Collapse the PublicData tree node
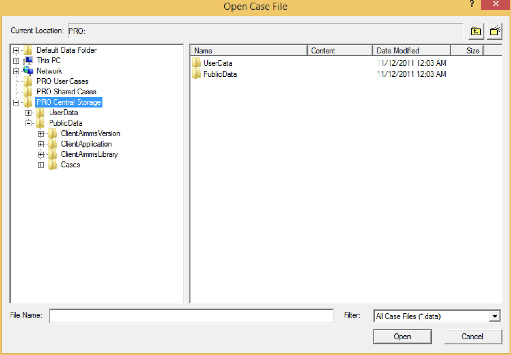511x355 pixels. tap(28, 123)
